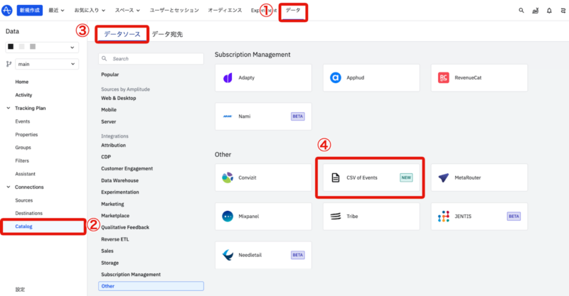Viewport: 569px width, 296px height.
Task: Click the Mixpanel source icon
Action: [x=228, y=216]
